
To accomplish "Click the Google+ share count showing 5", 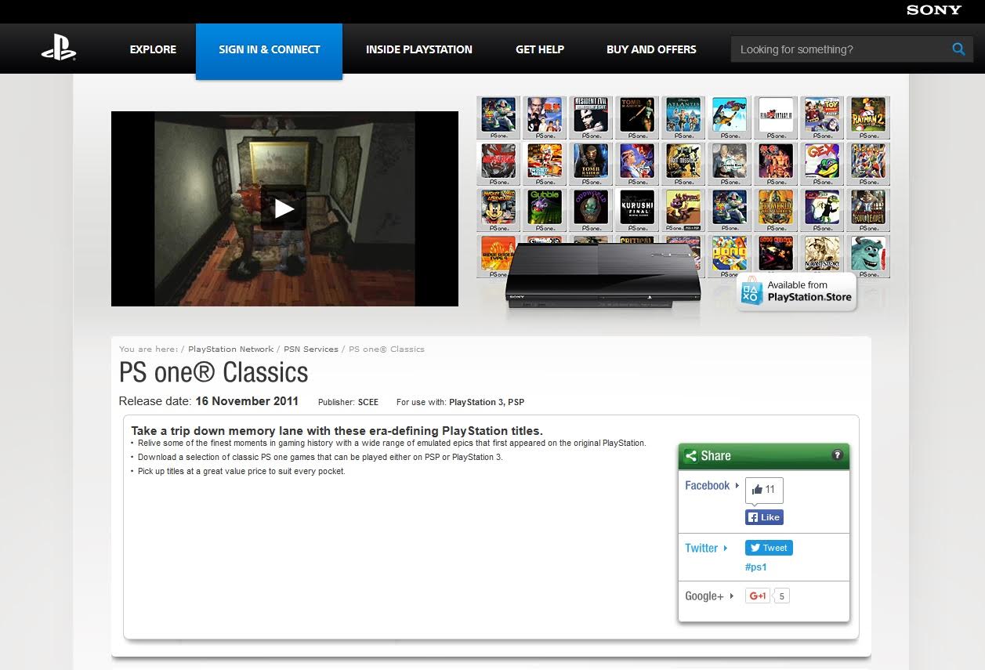I will tap(781, 596).
